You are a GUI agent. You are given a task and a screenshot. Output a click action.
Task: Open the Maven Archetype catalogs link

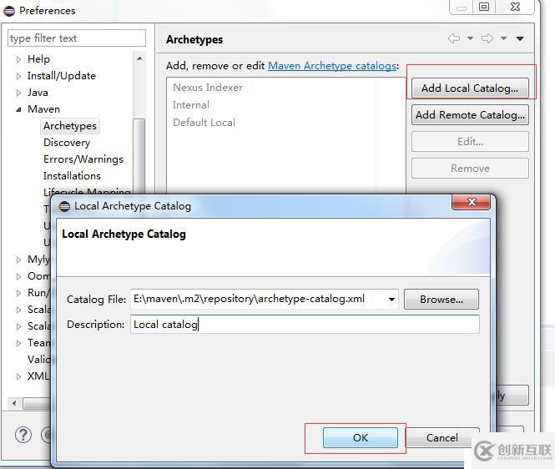click(332, 66)
